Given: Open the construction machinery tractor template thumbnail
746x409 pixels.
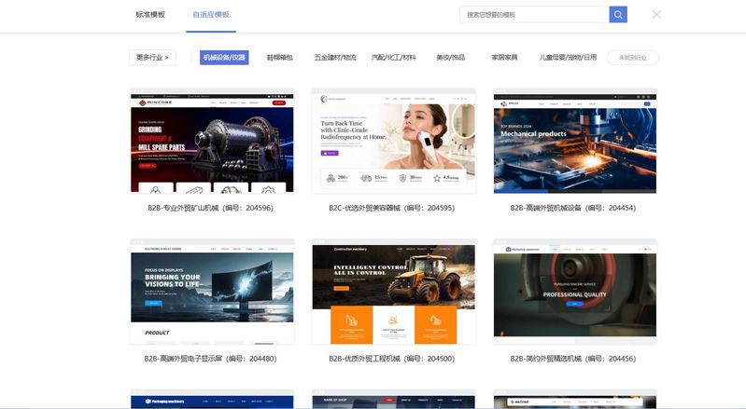Looking at the screenshot, I should [x=393, y=292].
